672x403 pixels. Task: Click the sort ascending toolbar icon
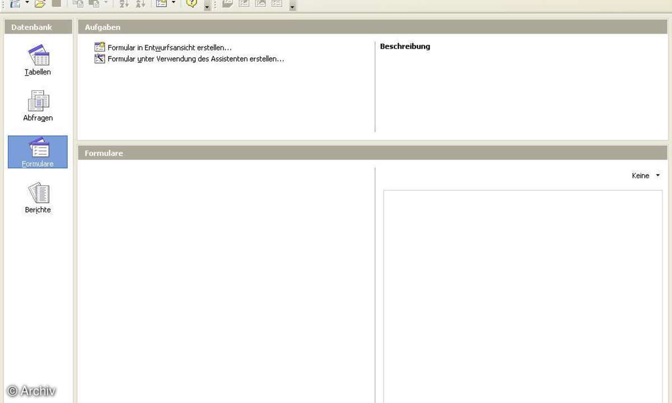(124, 3)
